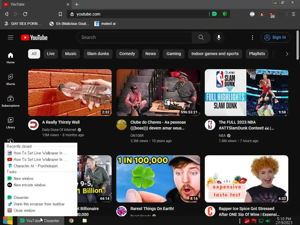Go to Home in the sidebar

[11, 58]
